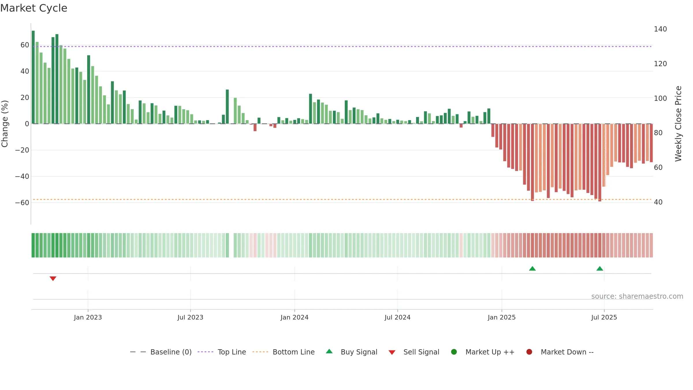Select the red sell signal marker before Jan 2023
This screenshot has width=693, height=390.
(53, 278)
